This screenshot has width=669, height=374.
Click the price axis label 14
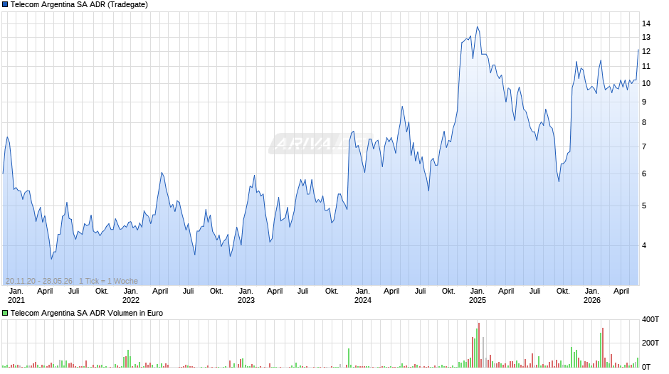(x=646, y=24)
